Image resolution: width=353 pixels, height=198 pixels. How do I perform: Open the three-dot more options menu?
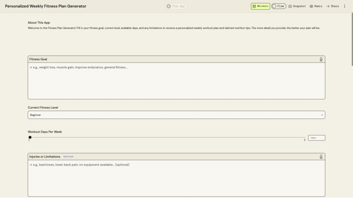click(344, 6)
